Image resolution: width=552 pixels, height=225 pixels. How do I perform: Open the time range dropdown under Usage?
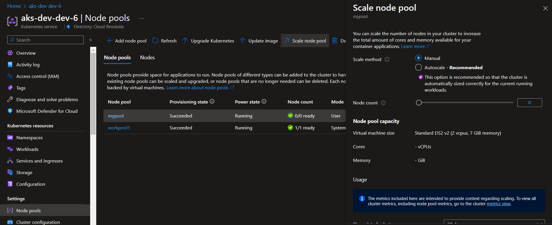[x=494, y=222]
